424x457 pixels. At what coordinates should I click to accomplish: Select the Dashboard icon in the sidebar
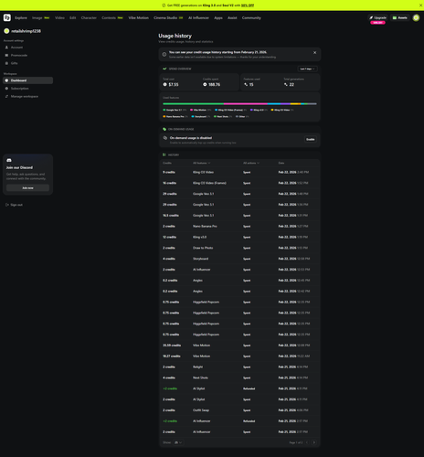(6, 80)
